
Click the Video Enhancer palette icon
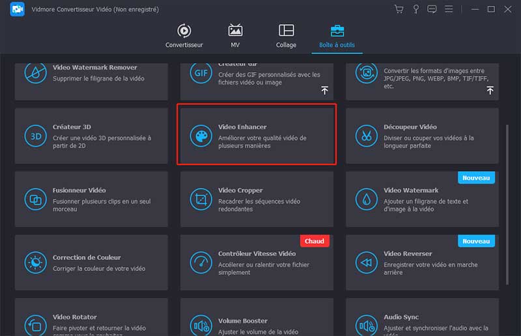(x=201, y=136)
